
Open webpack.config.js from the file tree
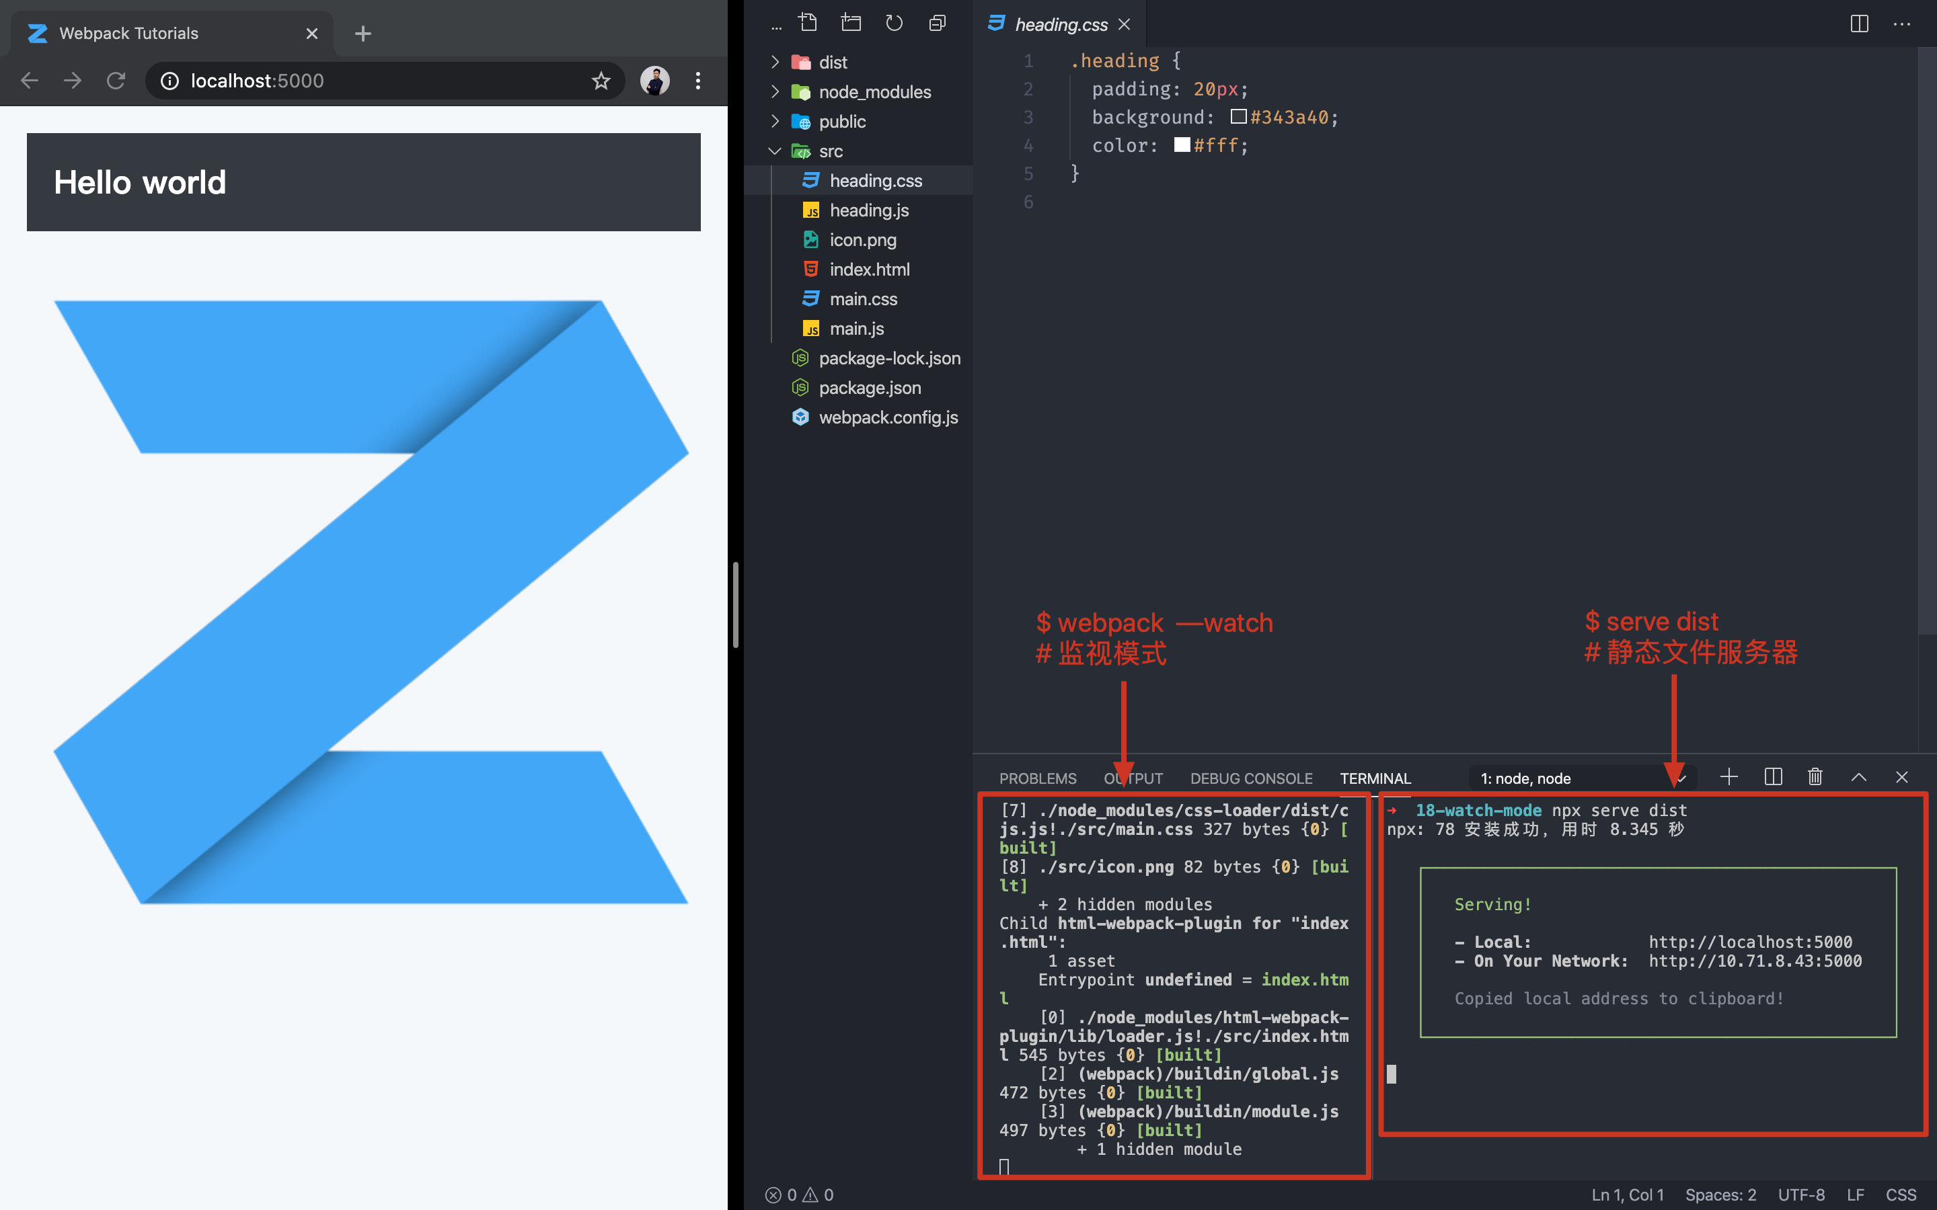click(888, 417)
